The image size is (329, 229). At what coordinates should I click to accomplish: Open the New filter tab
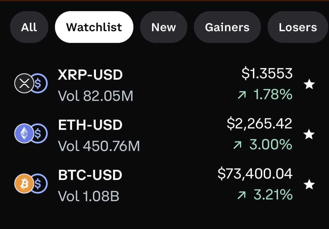164,27
